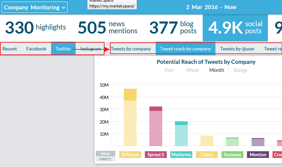Toggle the SEMrush legend swatch
Image resolution: width=282 pixels, height=167 pixels.
[130, 155]
